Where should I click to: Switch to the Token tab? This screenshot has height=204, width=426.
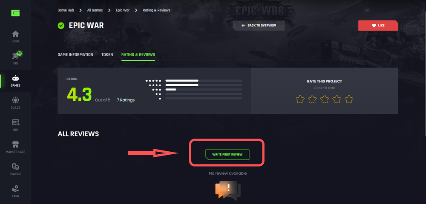(x=107, y=54)
